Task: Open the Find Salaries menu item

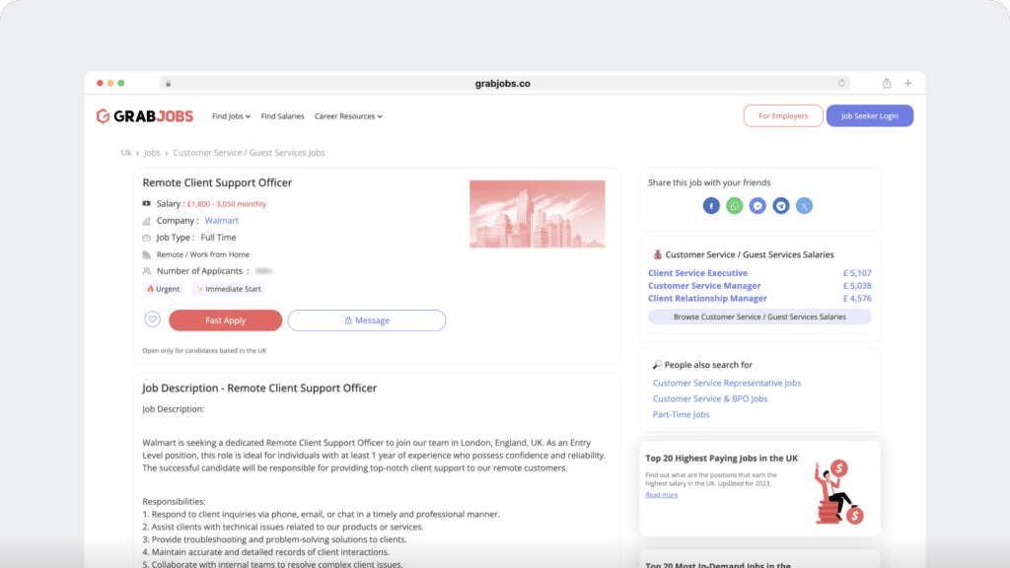Action: (x=282, y=116)
